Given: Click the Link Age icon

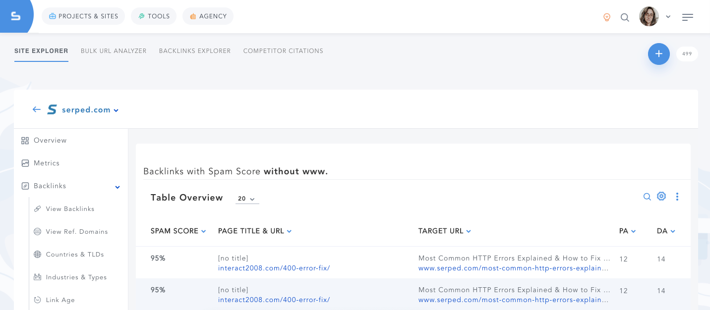Looking at the screenshot, I should coord(37,300).
